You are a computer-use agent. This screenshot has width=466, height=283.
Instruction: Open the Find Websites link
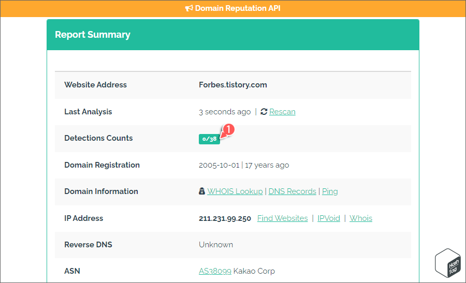(282, 218)
